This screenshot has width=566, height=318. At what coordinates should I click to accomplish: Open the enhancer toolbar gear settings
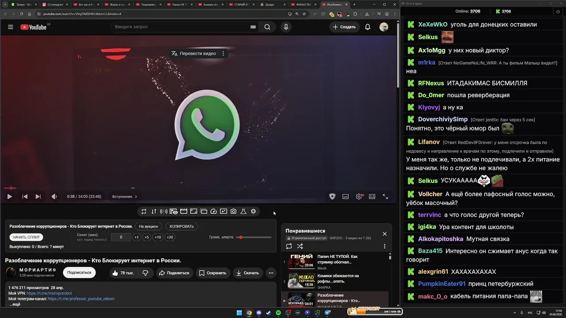253,212
